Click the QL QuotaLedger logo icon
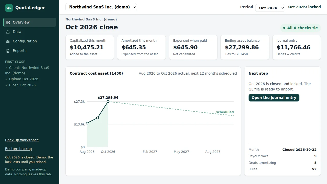The height and width of the screenshot is (184, 327). click(9, 8)
